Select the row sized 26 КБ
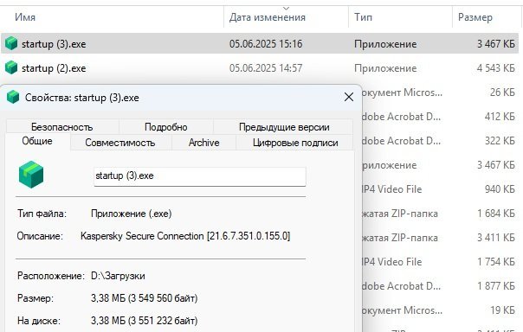Viewport: 523px width, 332px height. (x=440, y=93)
